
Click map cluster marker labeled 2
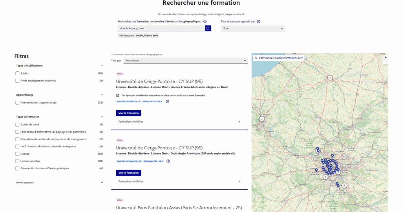(x=262, y=119)
